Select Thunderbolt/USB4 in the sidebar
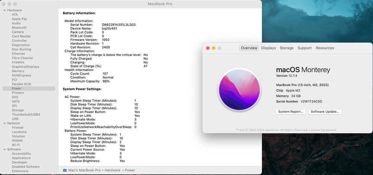The height and width of the screenshot is (175, 373). coord(26,114)
